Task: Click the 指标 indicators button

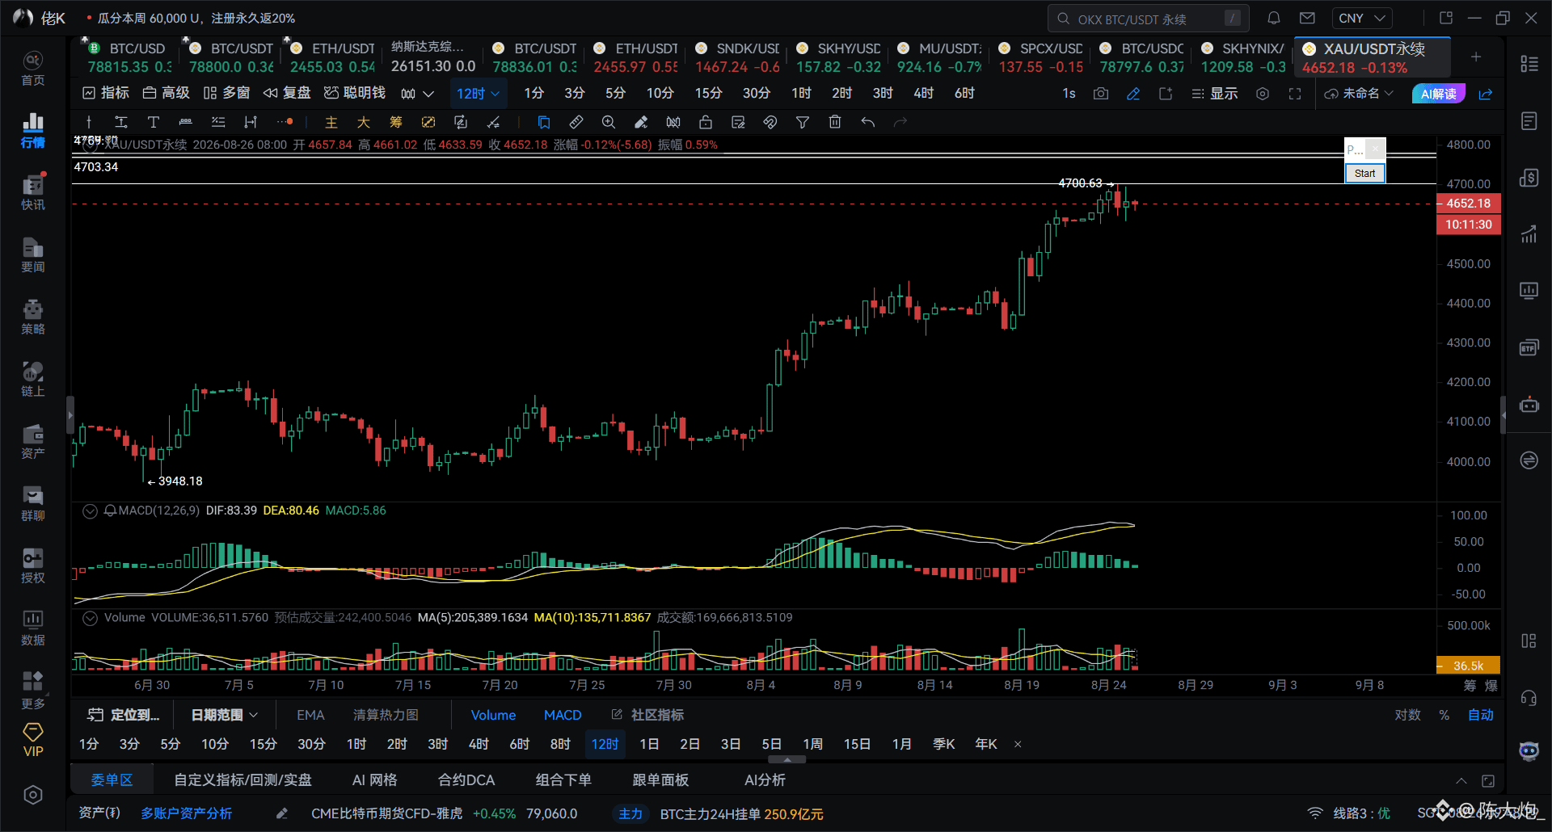Action: (x=106, y=94)
